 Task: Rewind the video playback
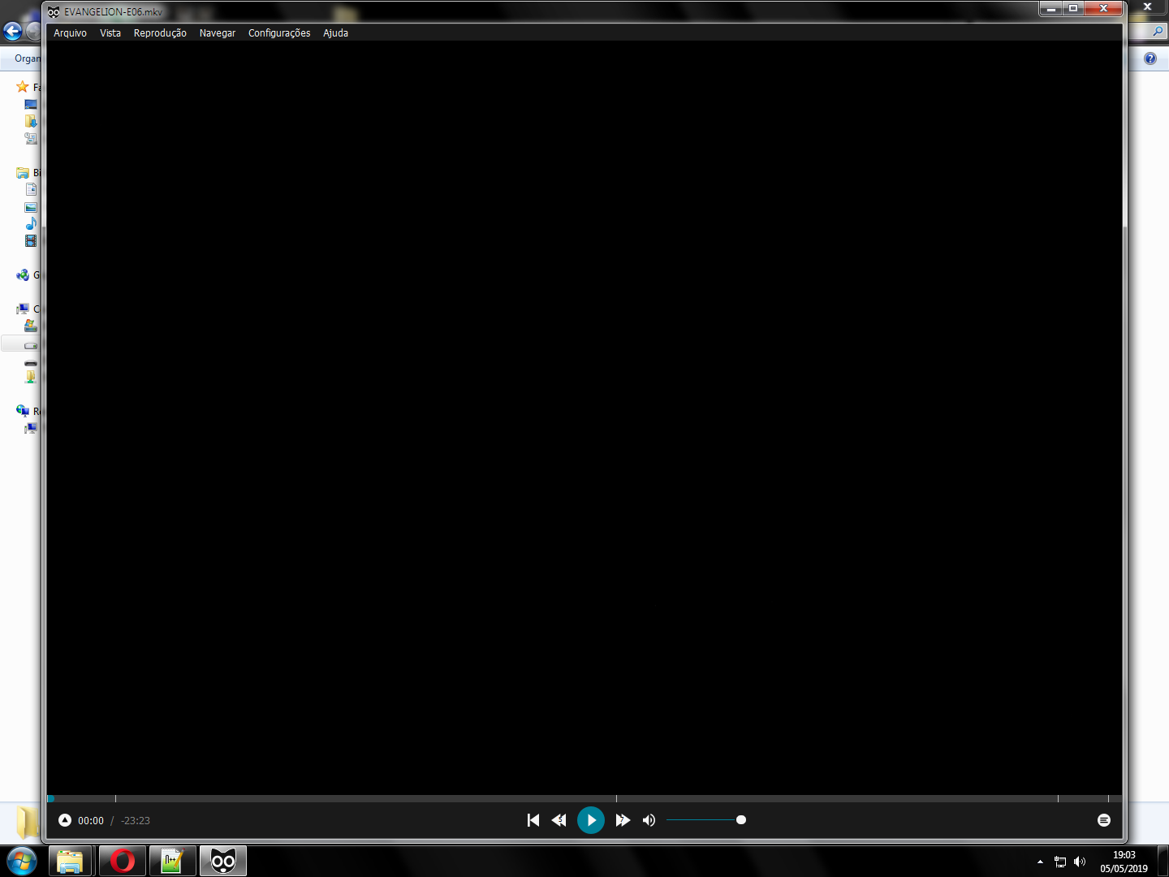click(x=559, y=820)
